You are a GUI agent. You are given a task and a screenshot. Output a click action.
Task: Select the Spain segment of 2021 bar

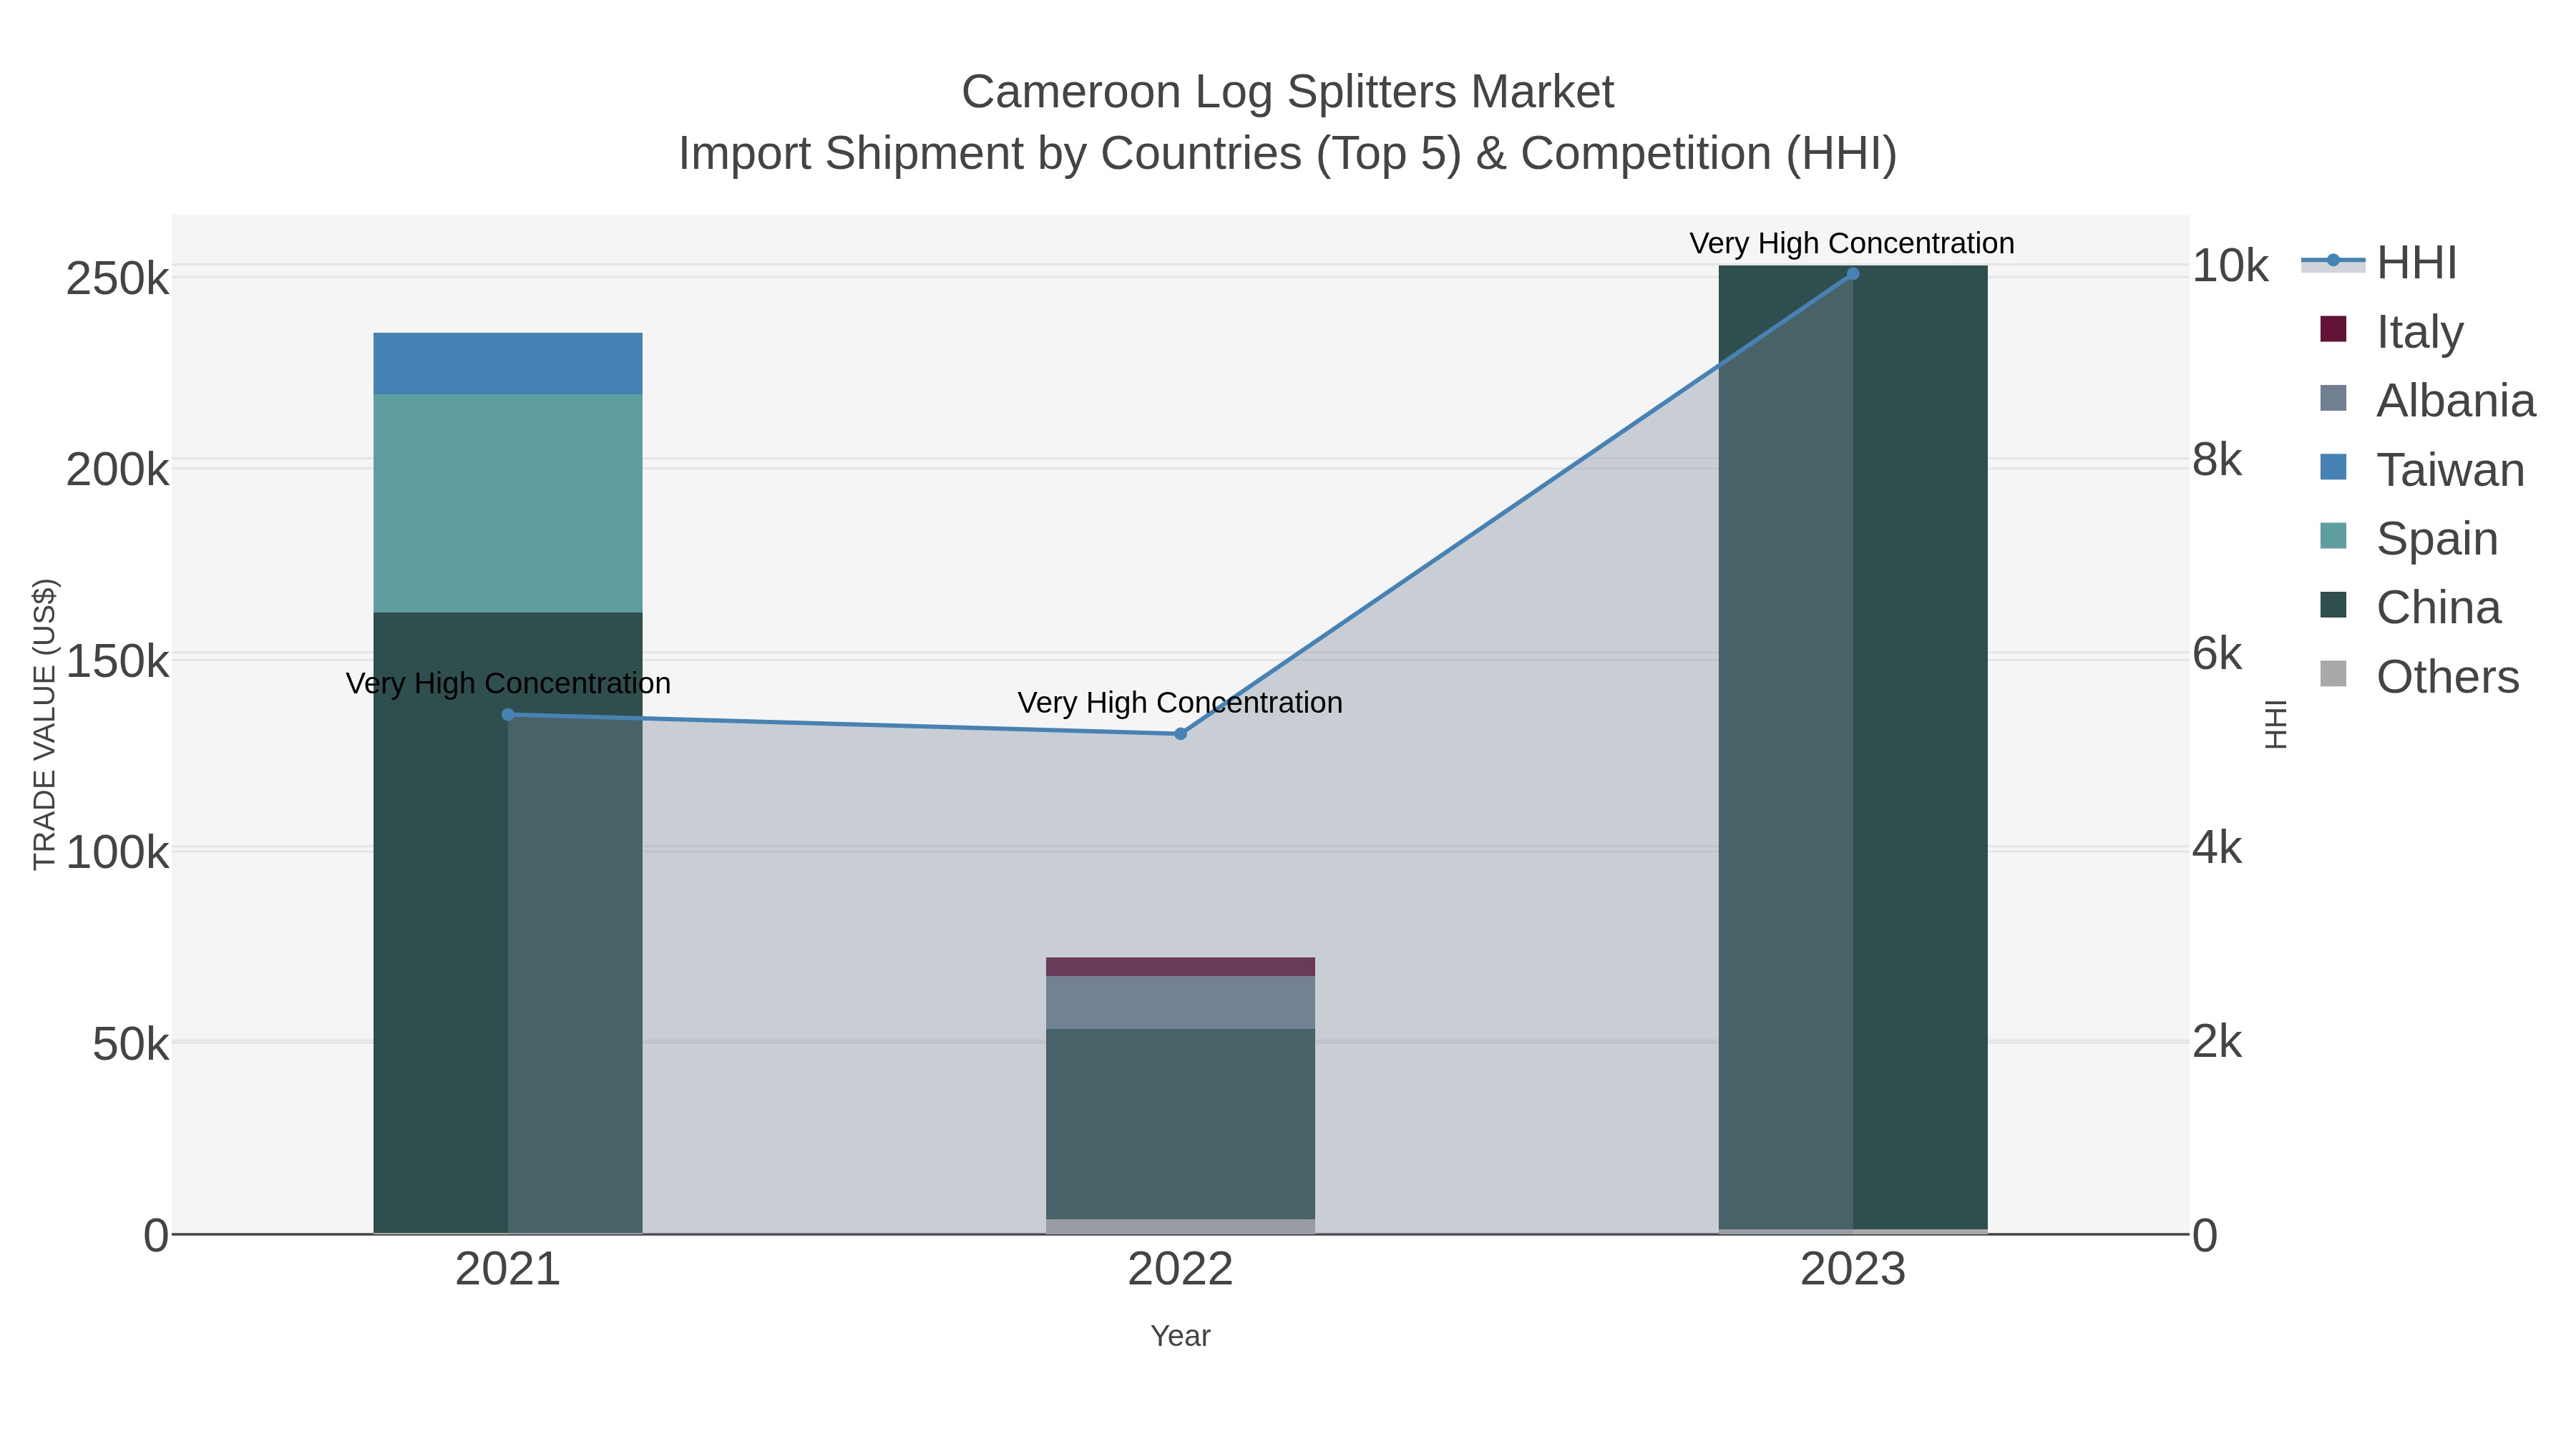tap(508, 504)
